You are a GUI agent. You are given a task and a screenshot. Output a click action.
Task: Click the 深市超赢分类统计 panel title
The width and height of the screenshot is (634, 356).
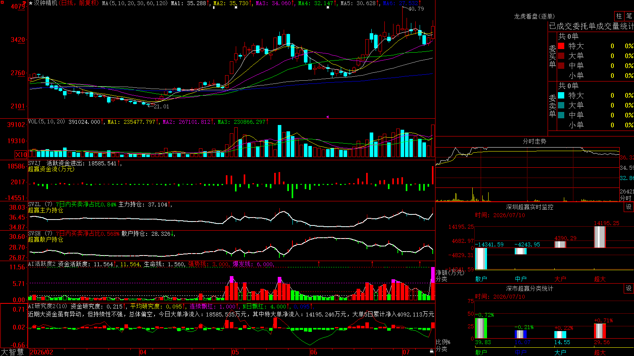pyautogui.click(x=530, y=288)
